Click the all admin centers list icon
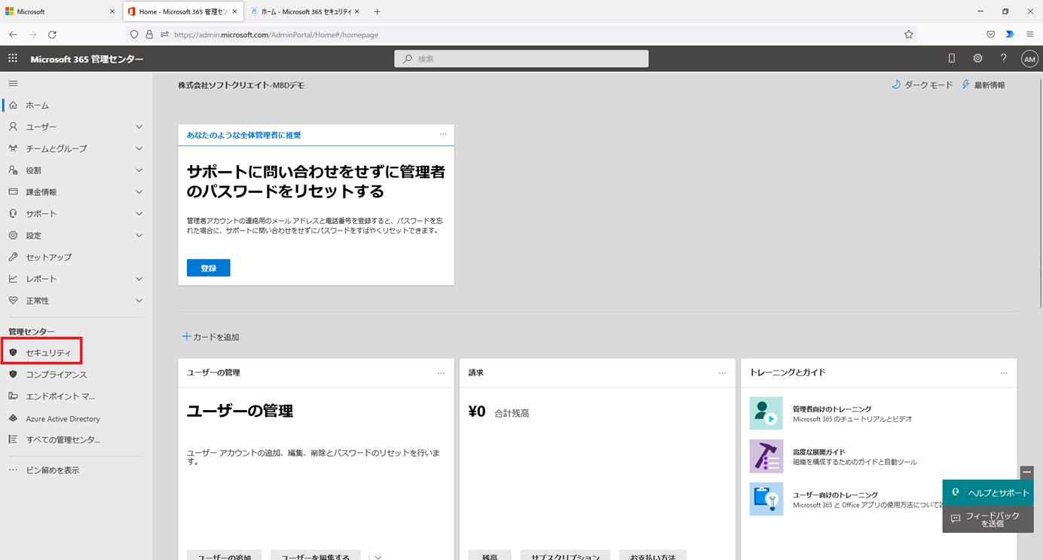1043x560 pixels. click(x=13, y=439)
